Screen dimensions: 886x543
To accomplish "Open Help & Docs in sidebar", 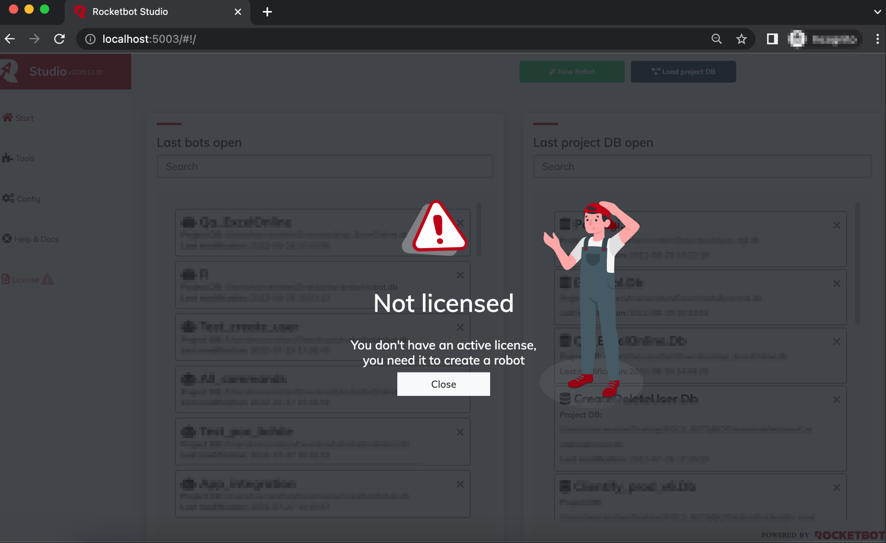I will point(30,239).
